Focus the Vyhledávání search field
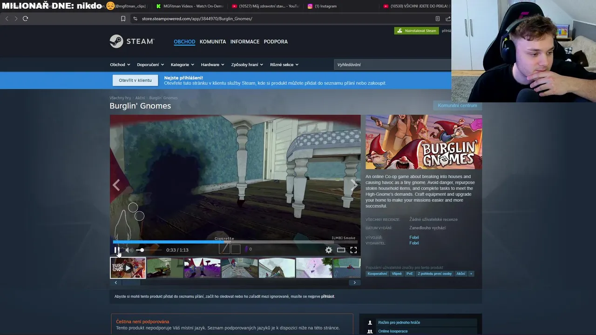Screen dimensions: 596x335 [x=393, y=65]
